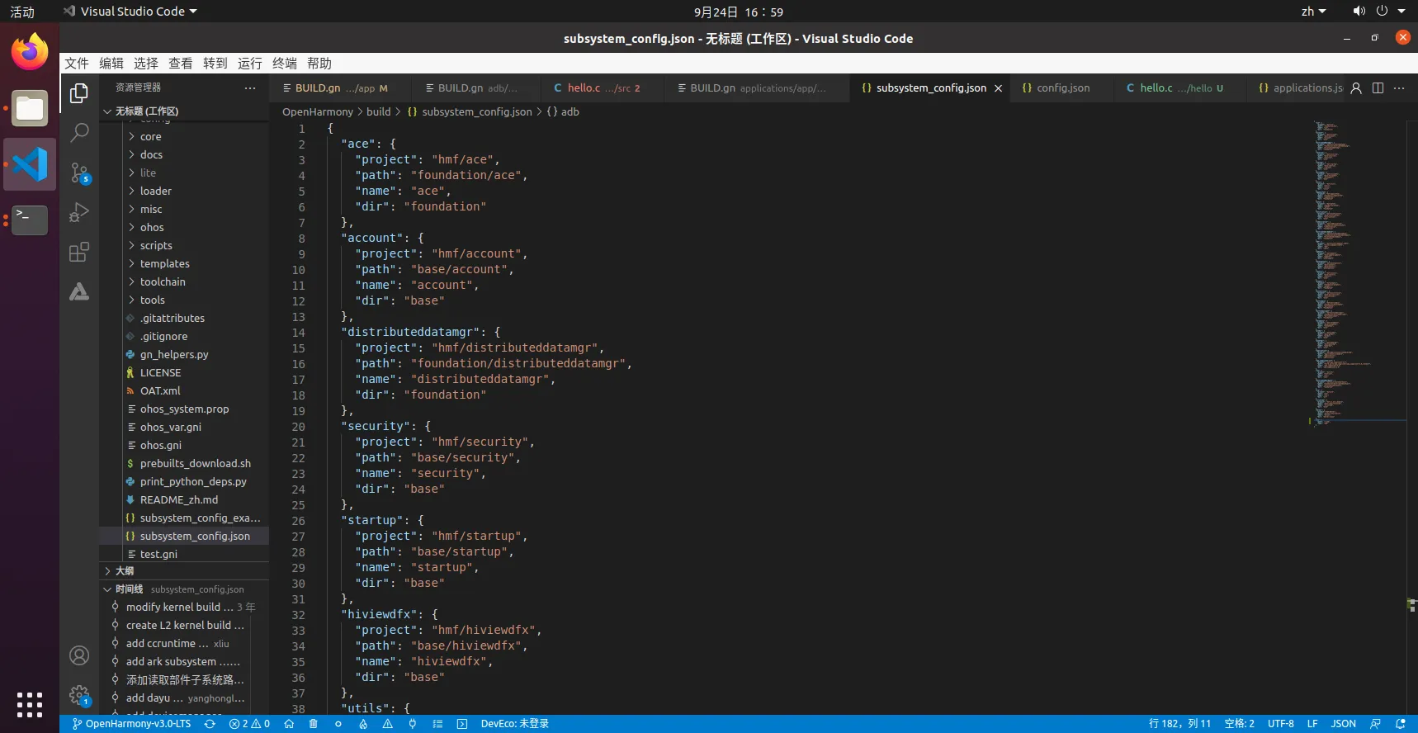Open Source Control view icon
The image size is (1418, 733).
tap(79, 173)
